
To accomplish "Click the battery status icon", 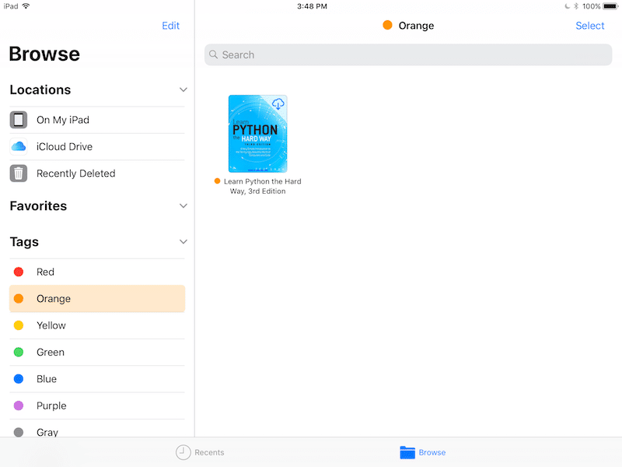I will pyautogui.click(x=611, y=6).
